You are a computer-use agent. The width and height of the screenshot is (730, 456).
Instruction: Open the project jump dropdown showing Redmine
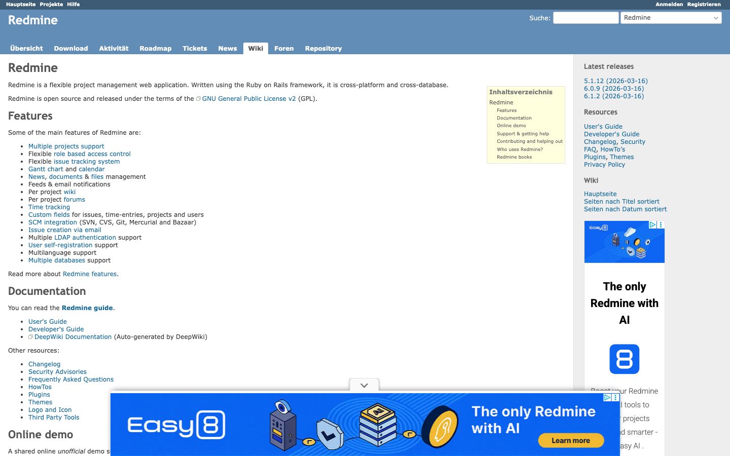[671, 18]
